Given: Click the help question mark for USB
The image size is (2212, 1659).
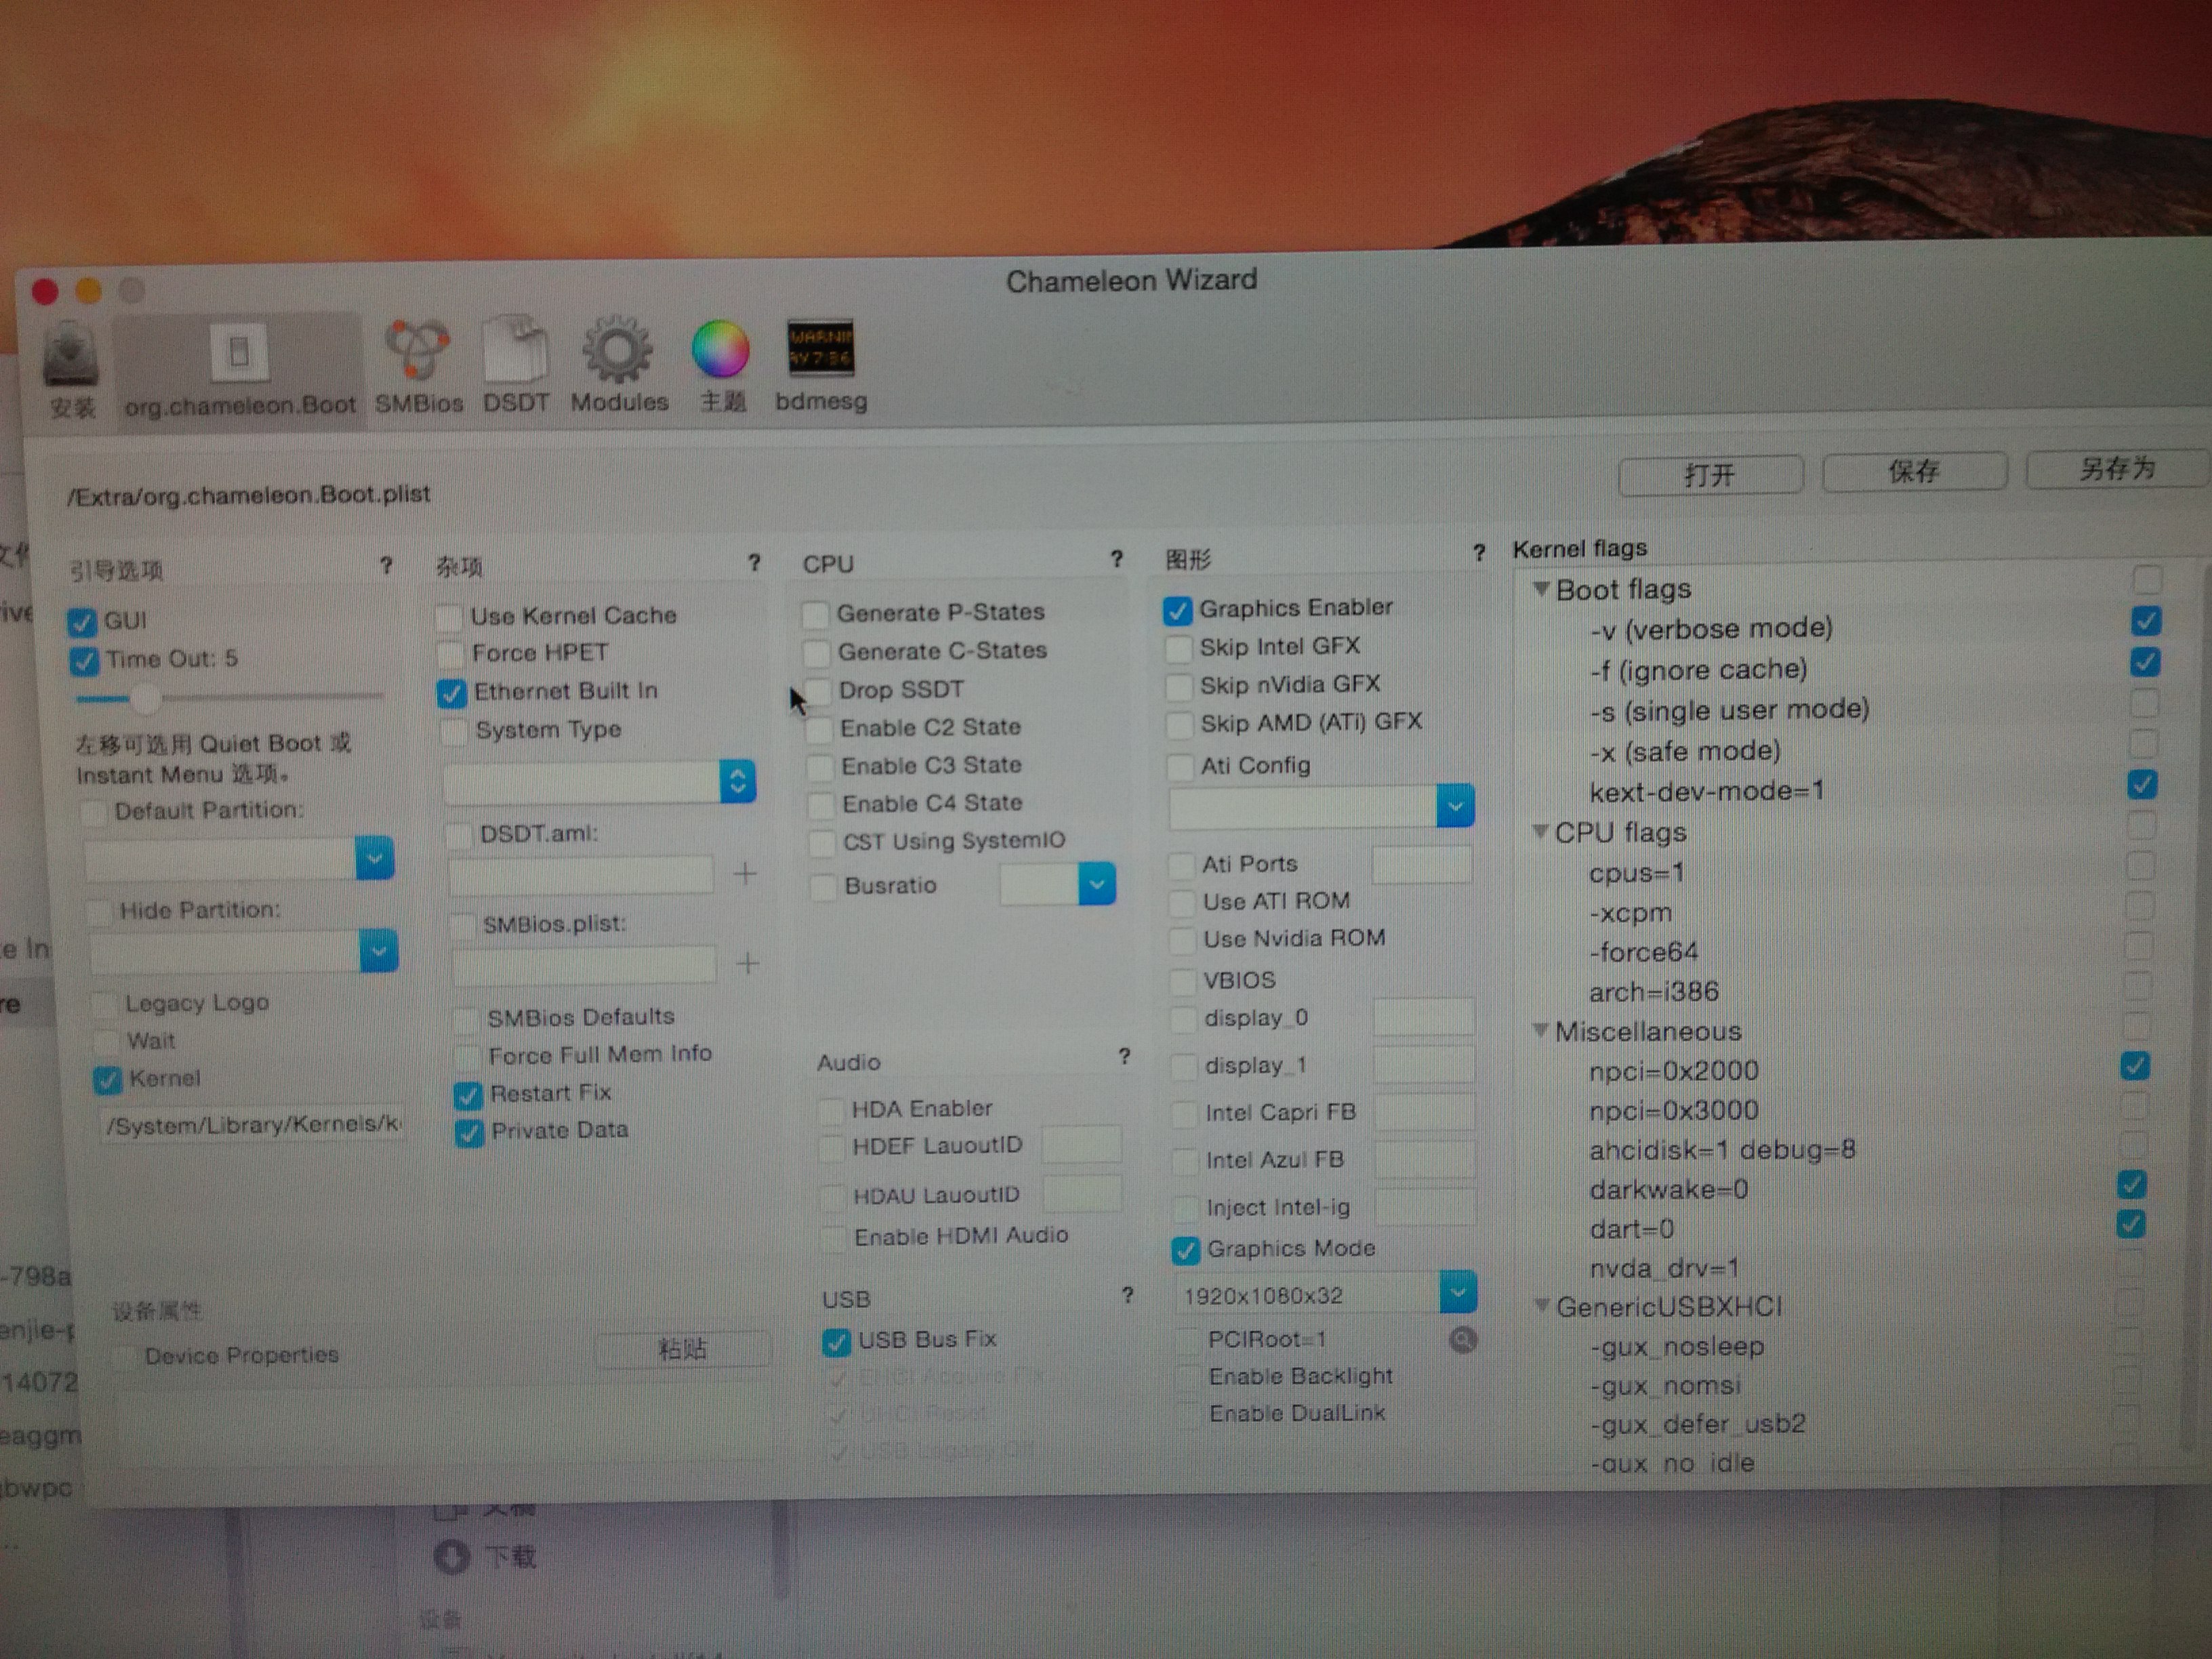Looking at the screenshot, I should tap(1127, 1295).
